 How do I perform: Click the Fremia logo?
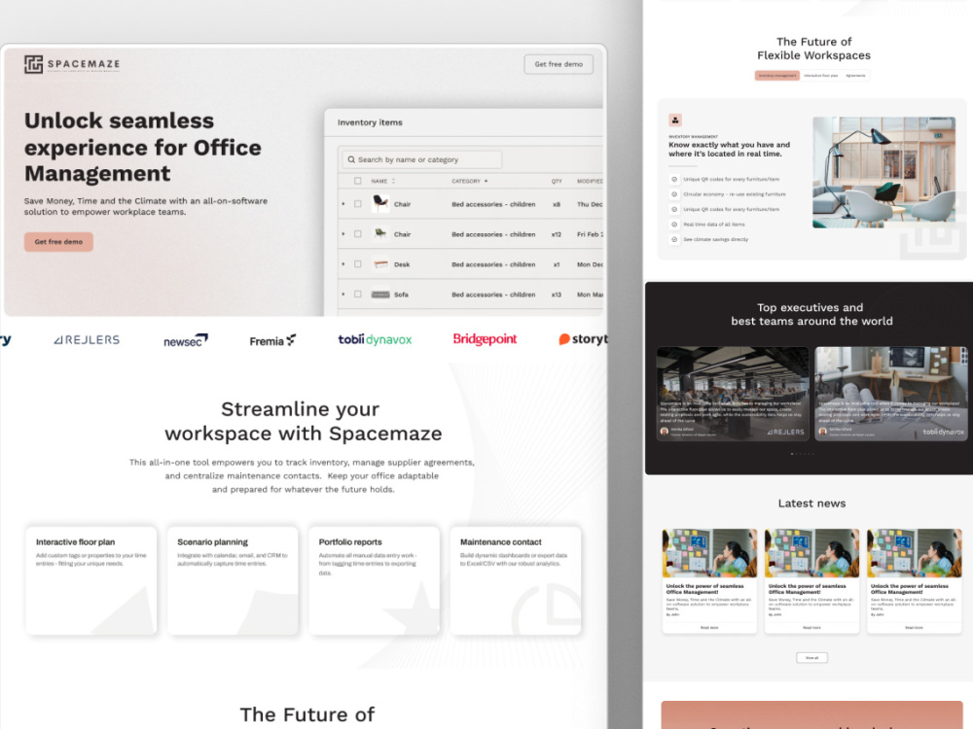(272, 340)
